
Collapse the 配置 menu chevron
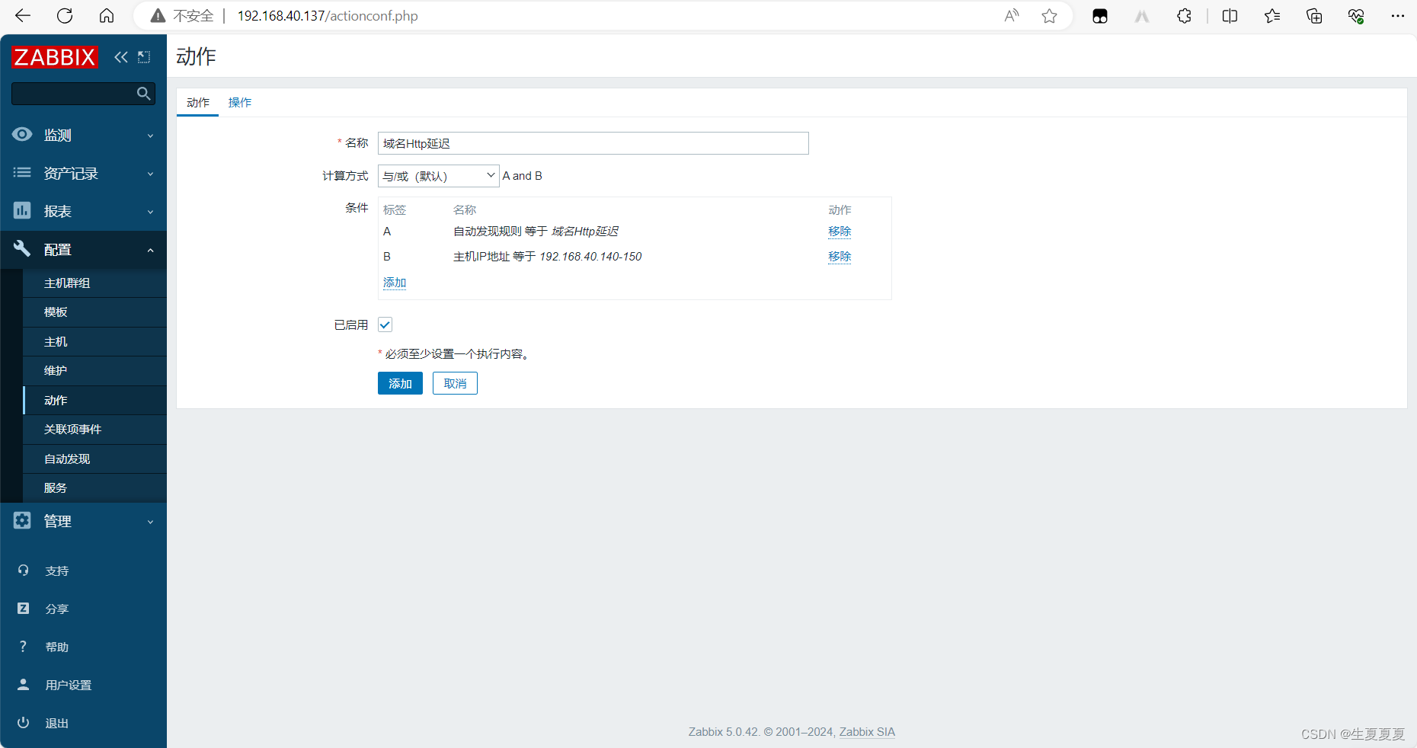click(150, 250)
